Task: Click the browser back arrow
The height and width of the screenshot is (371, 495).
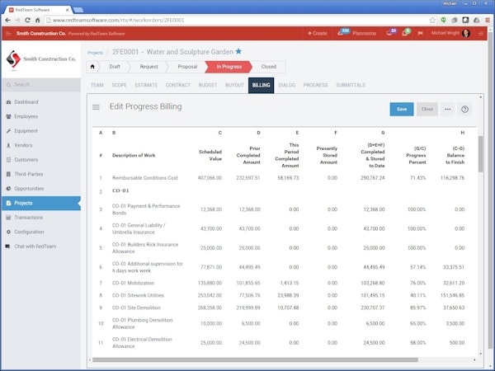Action: click(7, 20)
